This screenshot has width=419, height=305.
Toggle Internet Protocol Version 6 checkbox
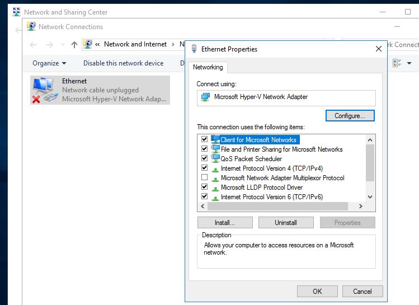[x=204, y=196]
